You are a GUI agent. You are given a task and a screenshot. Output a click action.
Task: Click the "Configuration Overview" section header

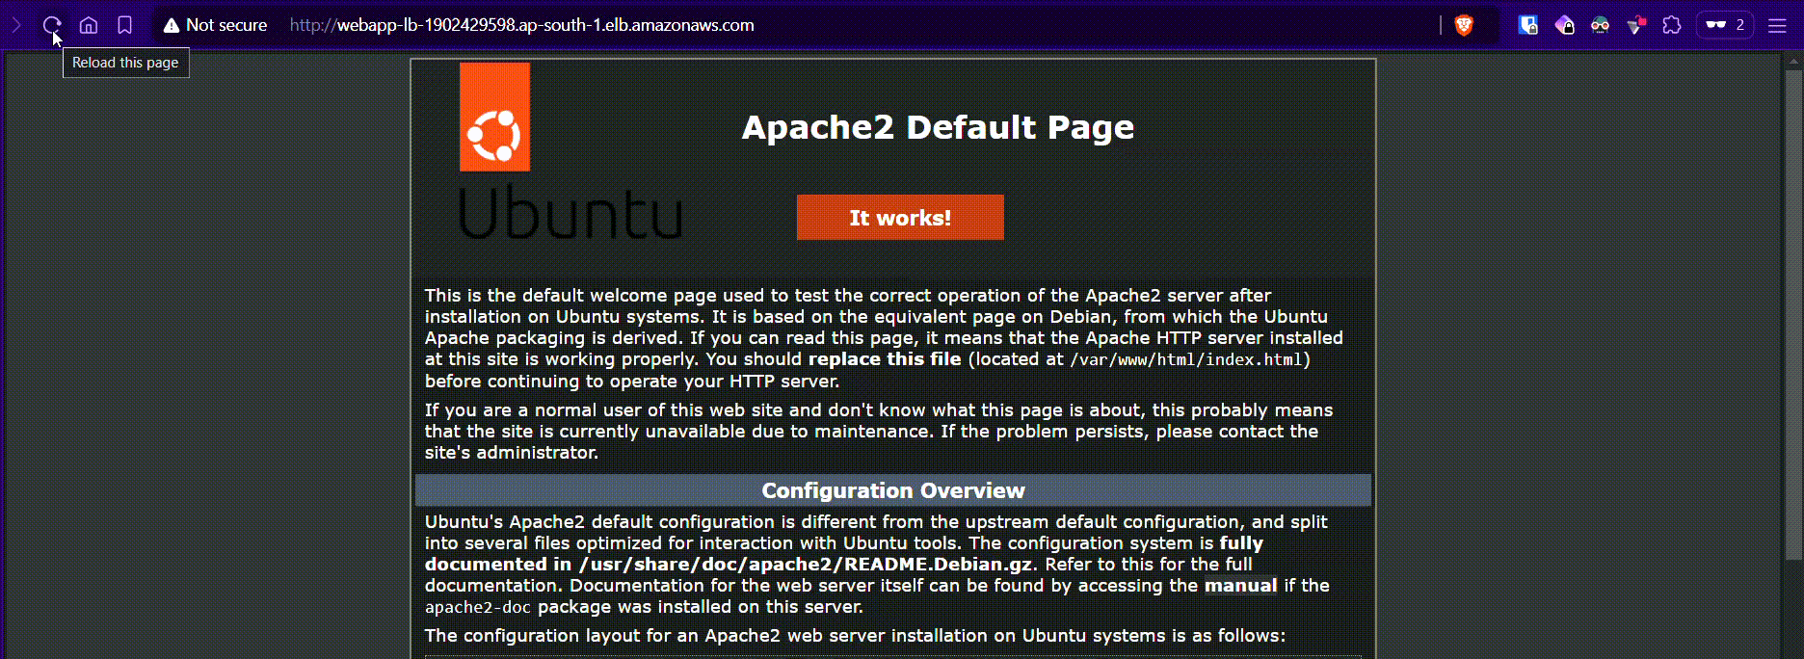[893, 490]
